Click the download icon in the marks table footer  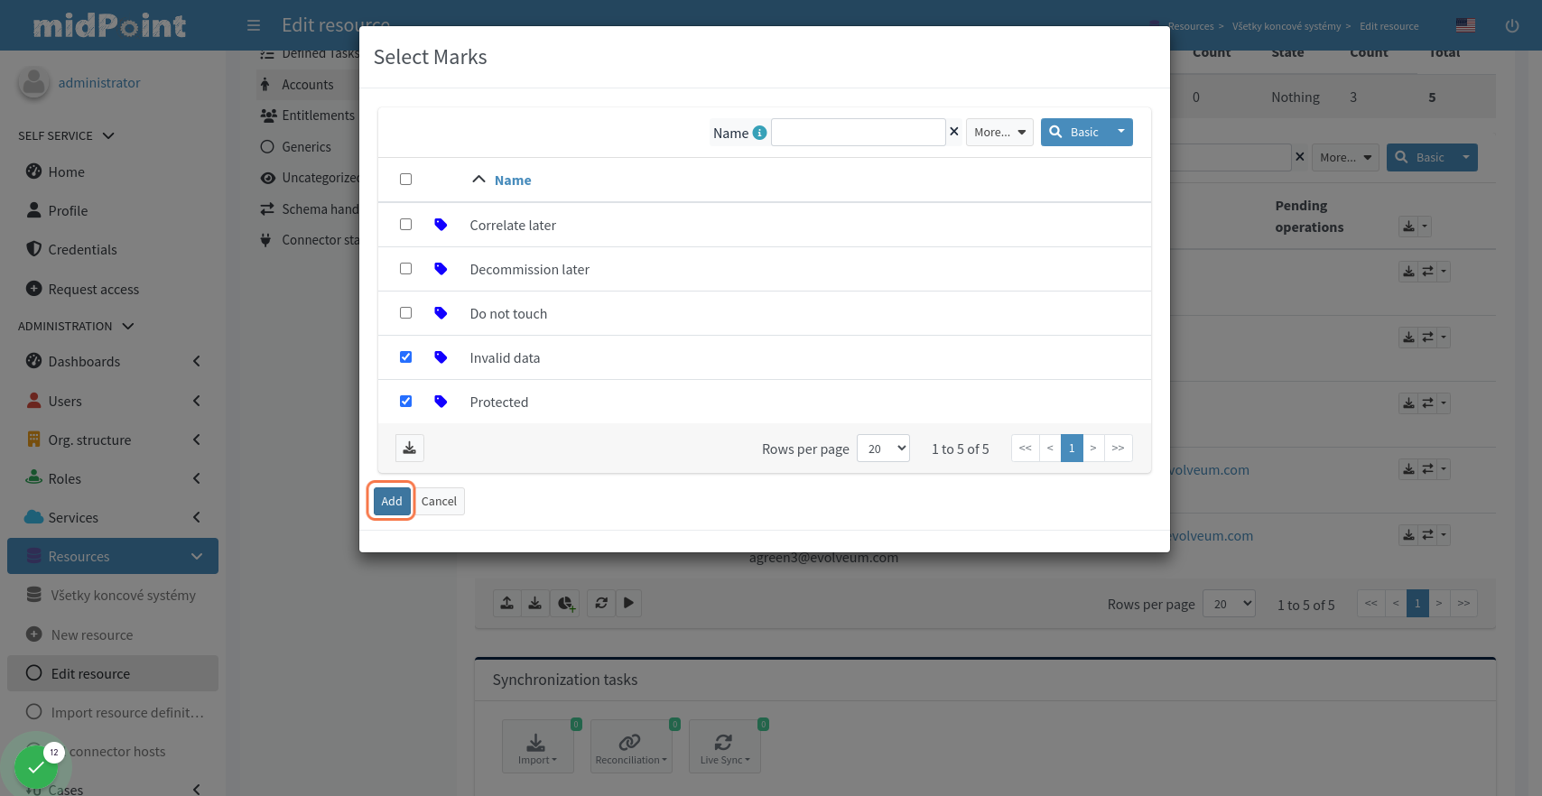[409, 449]
